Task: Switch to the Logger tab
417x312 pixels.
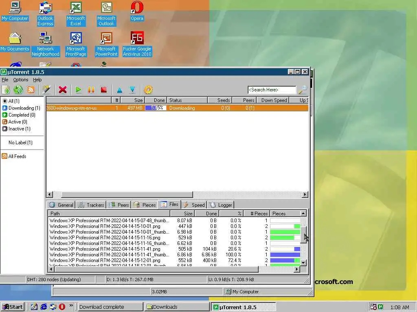Action: click(221, 205)
